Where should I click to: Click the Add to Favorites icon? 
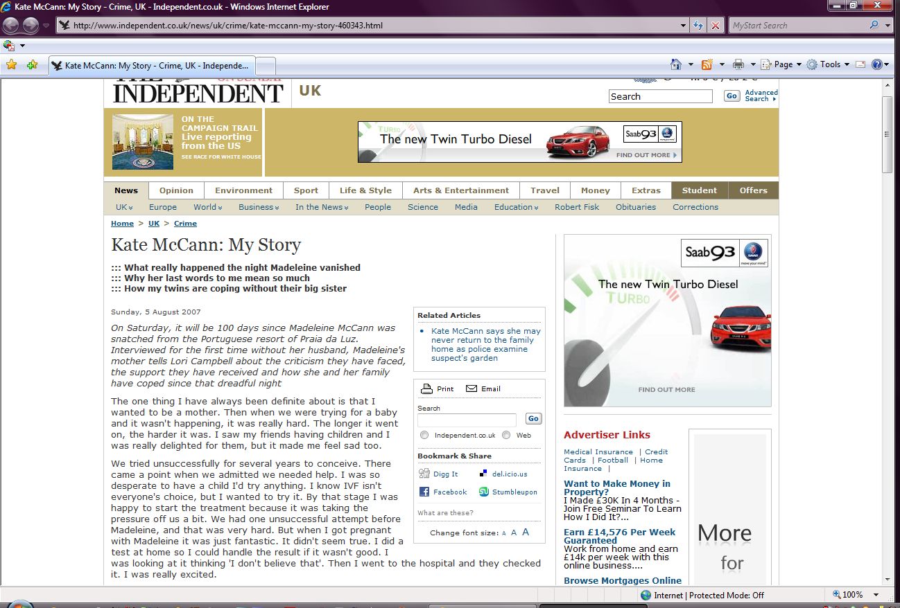(32, 65)
